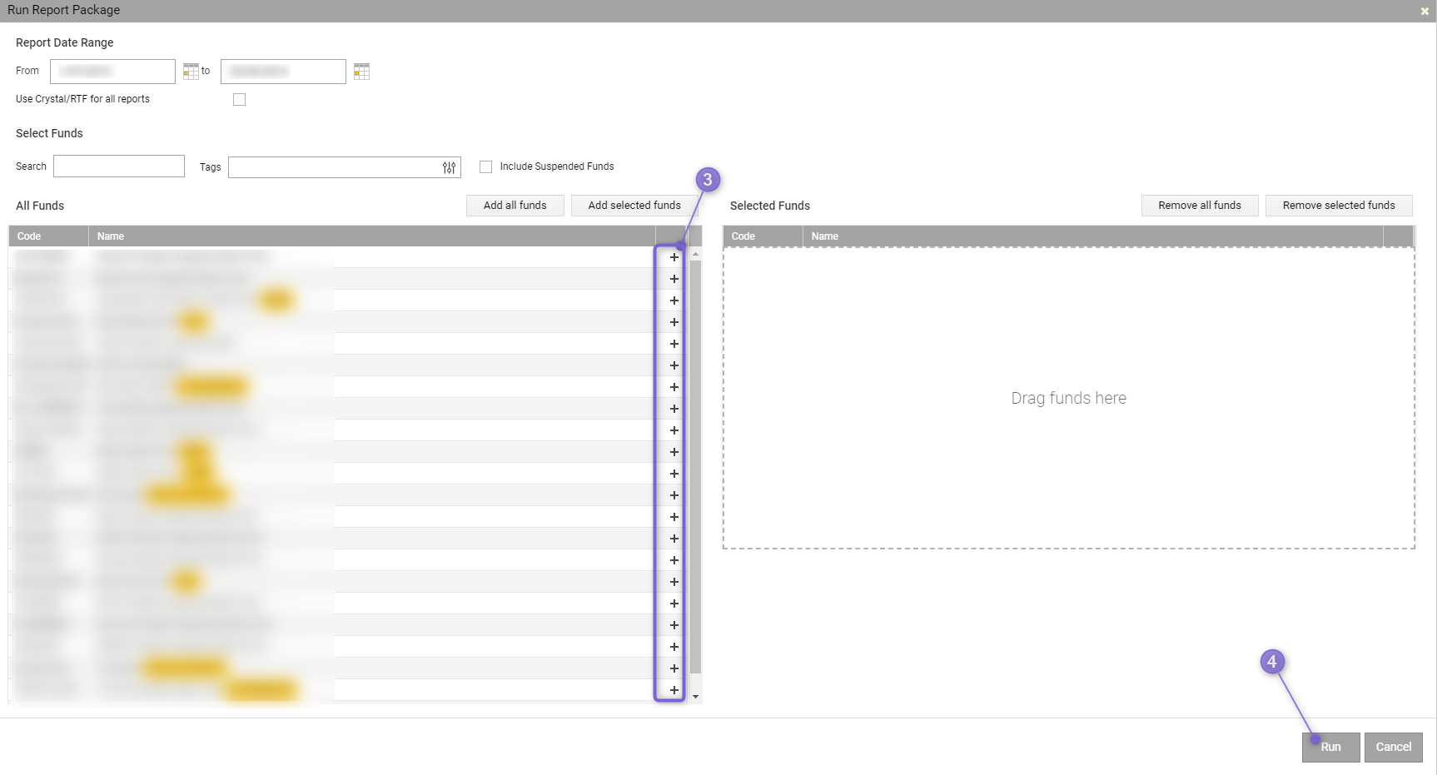Click the From date field

click(x=112, y=72)
